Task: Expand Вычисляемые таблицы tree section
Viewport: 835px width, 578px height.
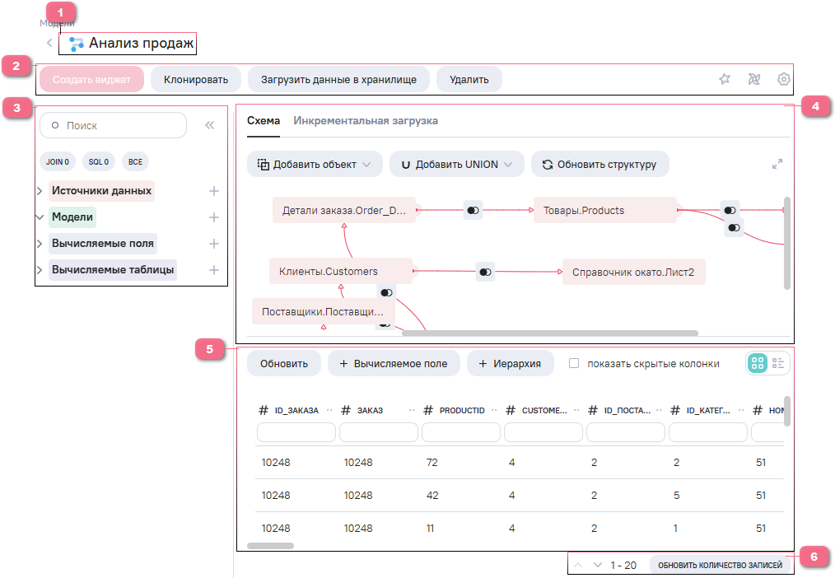Action: pos(40,270)
